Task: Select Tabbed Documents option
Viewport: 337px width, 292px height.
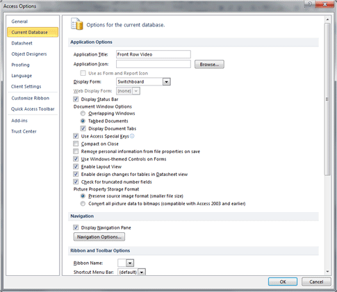Action: pos(83,121)
